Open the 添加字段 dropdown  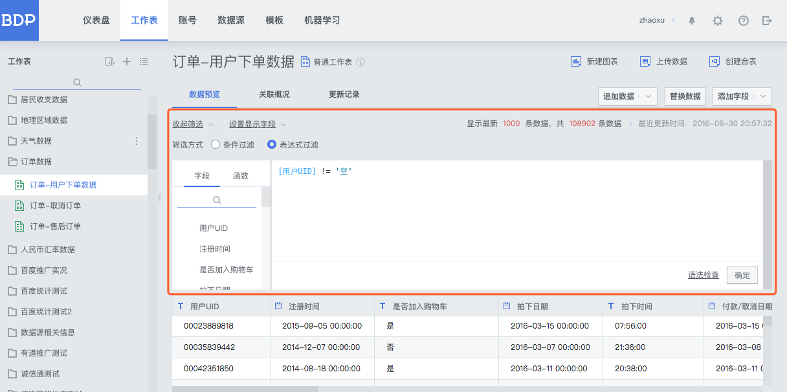tap(742, 96)
